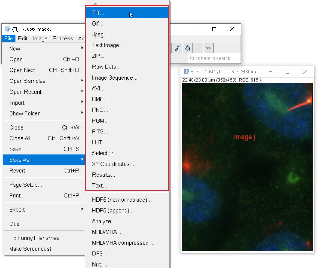The width and height of the screenshot is (318, 268).
Task: Click the fluorescence image canvas
Action: (247, 167)
